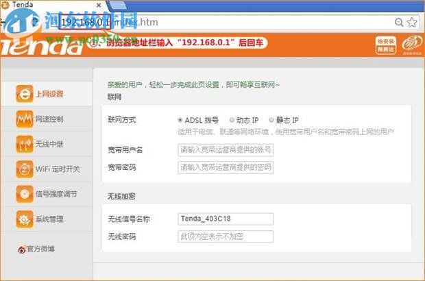Open the orange badge in header right
The width and height of the screenshot is (425, 281).
click(385, 45)
